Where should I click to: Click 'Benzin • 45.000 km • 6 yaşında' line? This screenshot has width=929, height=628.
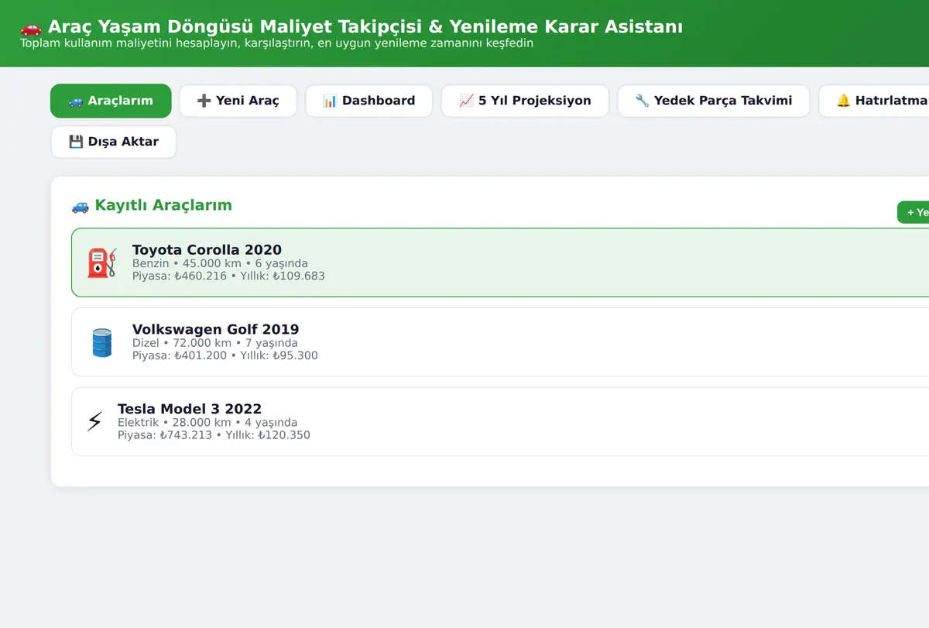tap(220, 263)
